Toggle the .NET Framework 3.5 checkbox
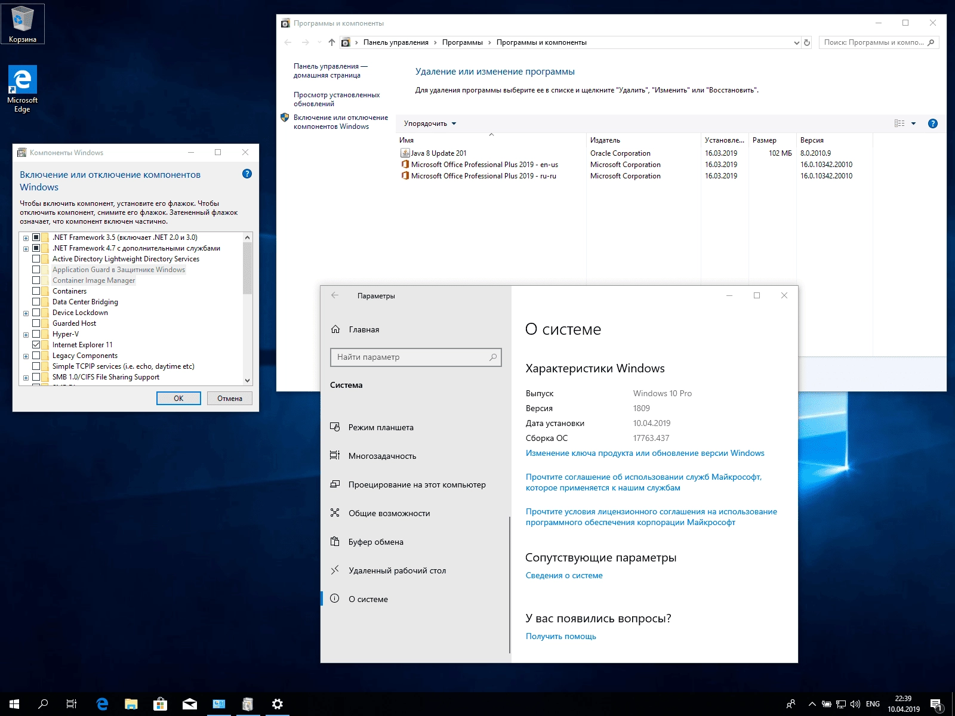The image size is (955, 716). [36, 237]
